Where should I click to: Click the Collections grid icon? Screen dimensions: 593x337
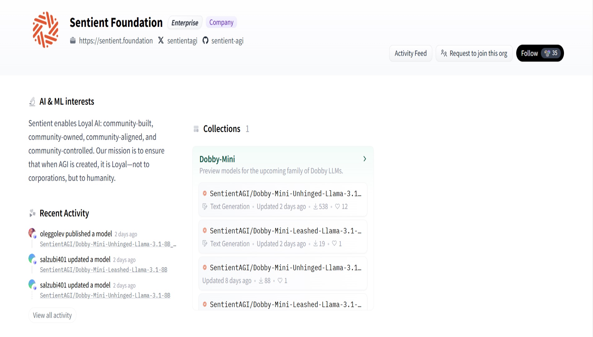(x=196, y=129)
